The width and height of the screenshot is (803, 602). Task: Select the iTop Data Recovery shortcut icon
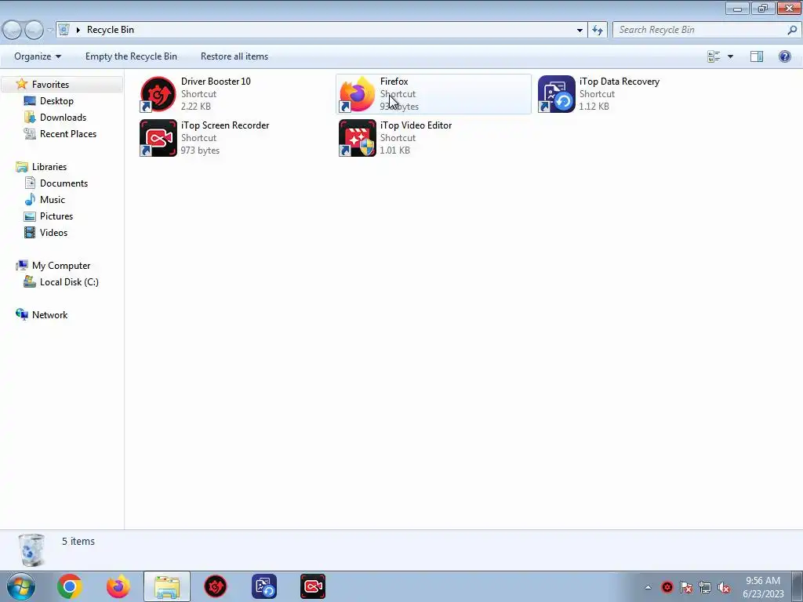(557, 94)
